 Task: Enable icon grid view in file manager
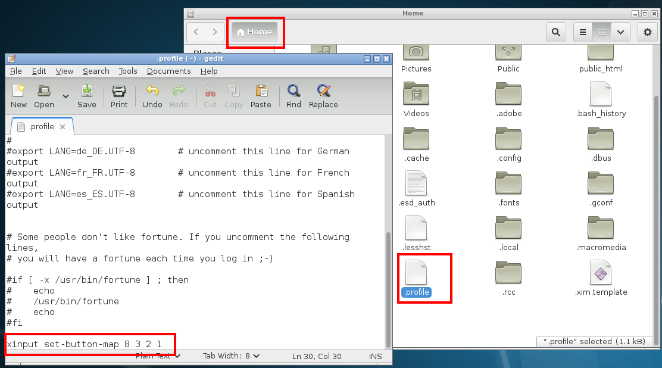coord(601,32)
